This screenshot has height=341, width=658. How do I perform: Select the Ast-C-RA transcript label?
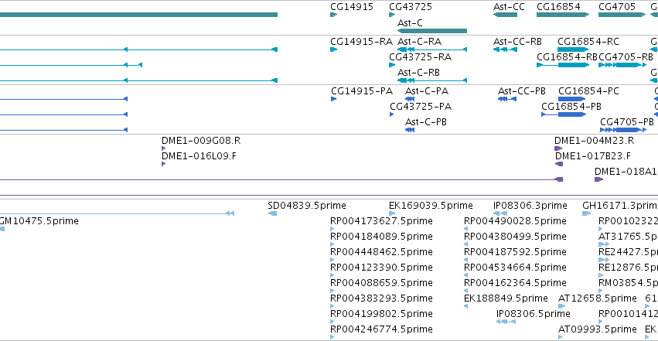(x=419, y=42)
